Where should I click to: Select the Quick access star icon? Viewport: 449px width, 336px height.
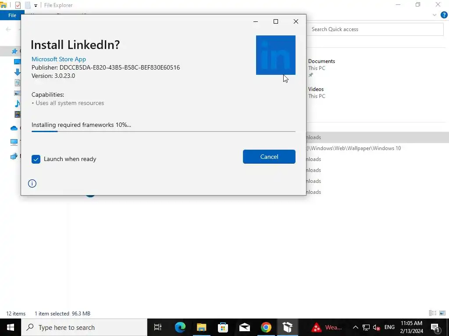[x=14, y=51]
